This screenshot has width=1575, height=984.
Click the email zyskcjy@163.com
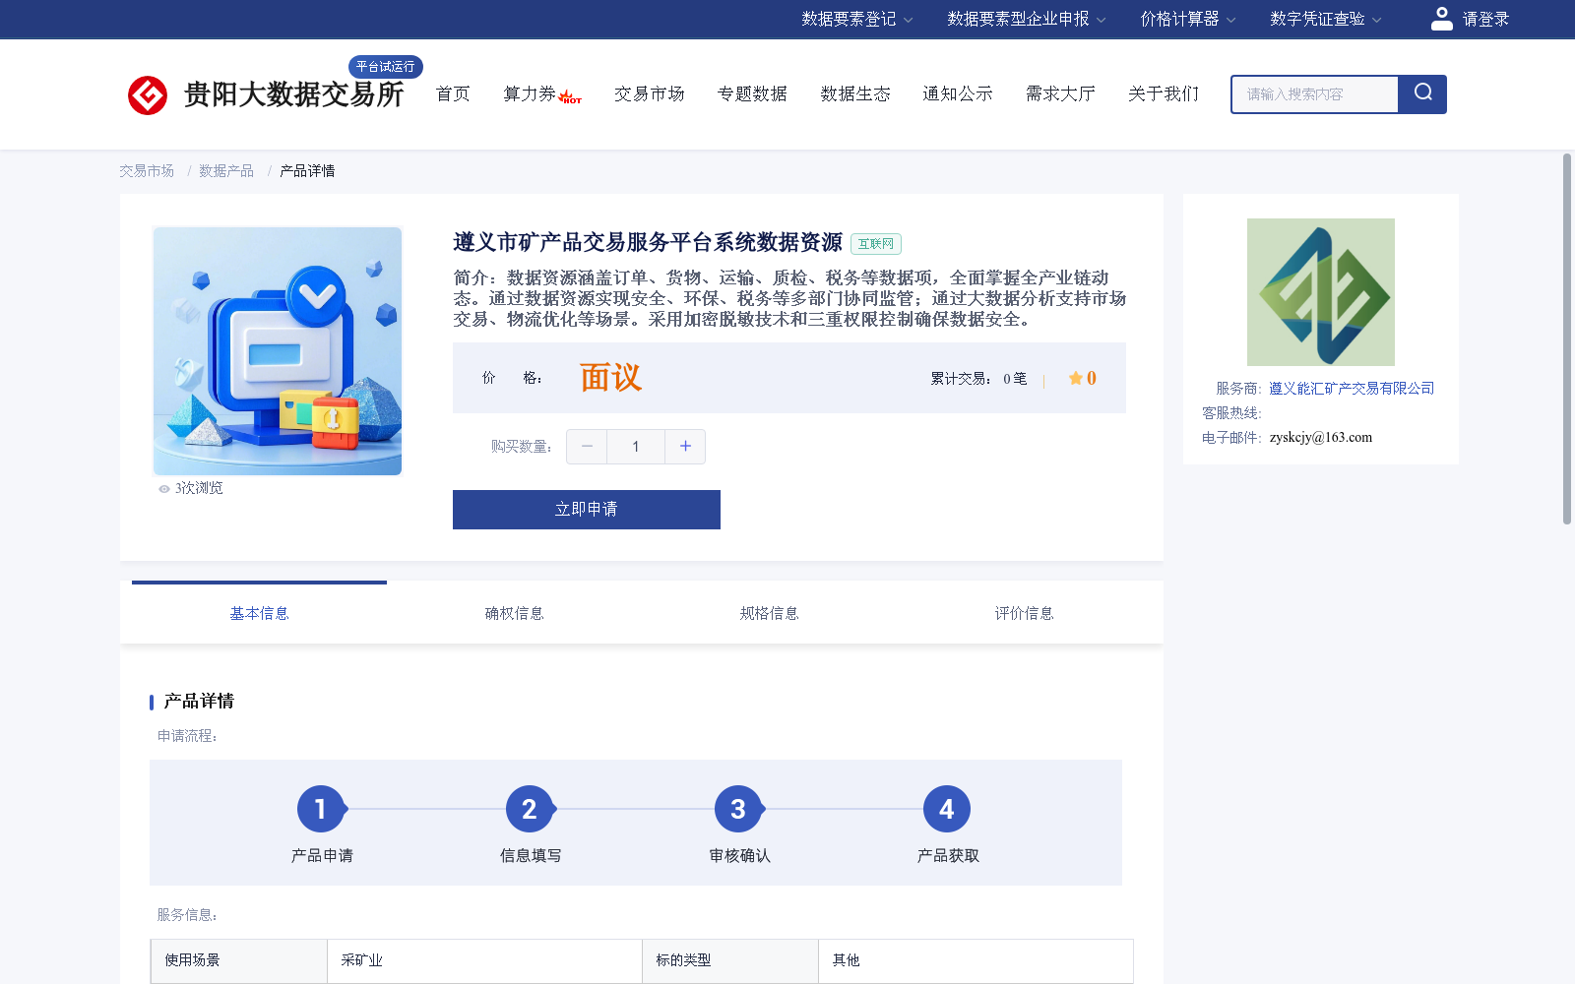pos(1321,438)
